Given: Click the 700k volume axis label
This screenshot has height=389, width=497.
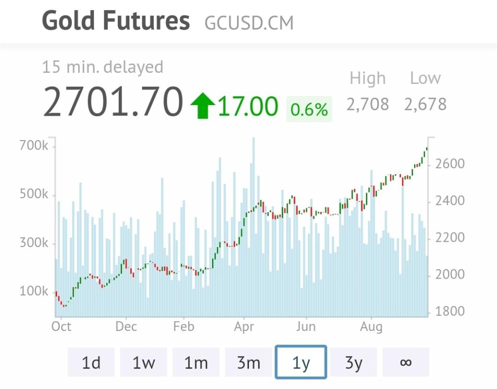Looking at the screenshot, I should (34, 146).
